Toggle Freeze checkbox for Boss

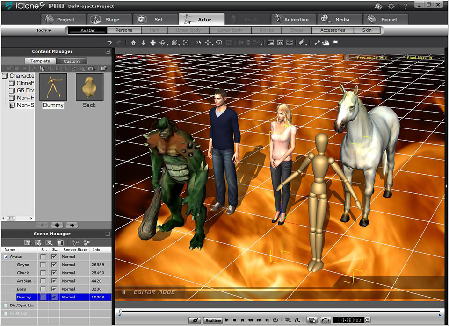[x=43, y=289]
